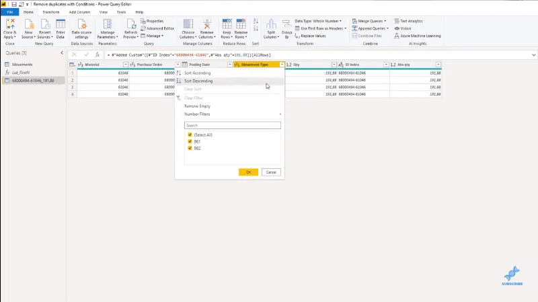Open Material column filter dropdown
Viewport: 538px width, 302px height.
point(126,65)
